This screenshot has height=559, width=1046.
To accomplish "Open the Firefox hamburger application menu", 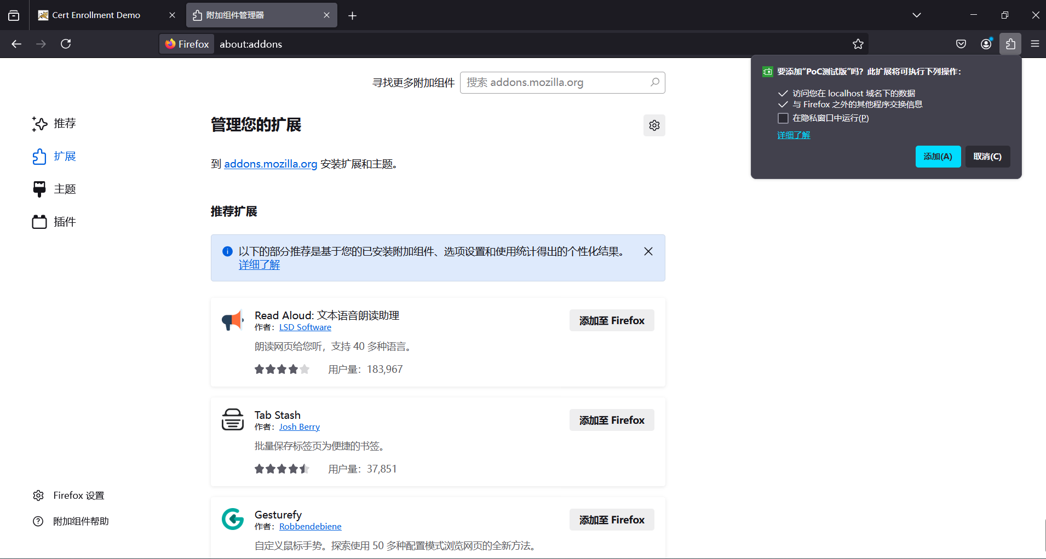I will point(1034,44).
